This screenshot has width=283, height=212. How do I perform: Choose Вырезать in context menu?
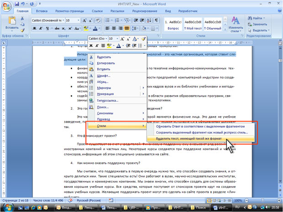[x=117, y=57]
